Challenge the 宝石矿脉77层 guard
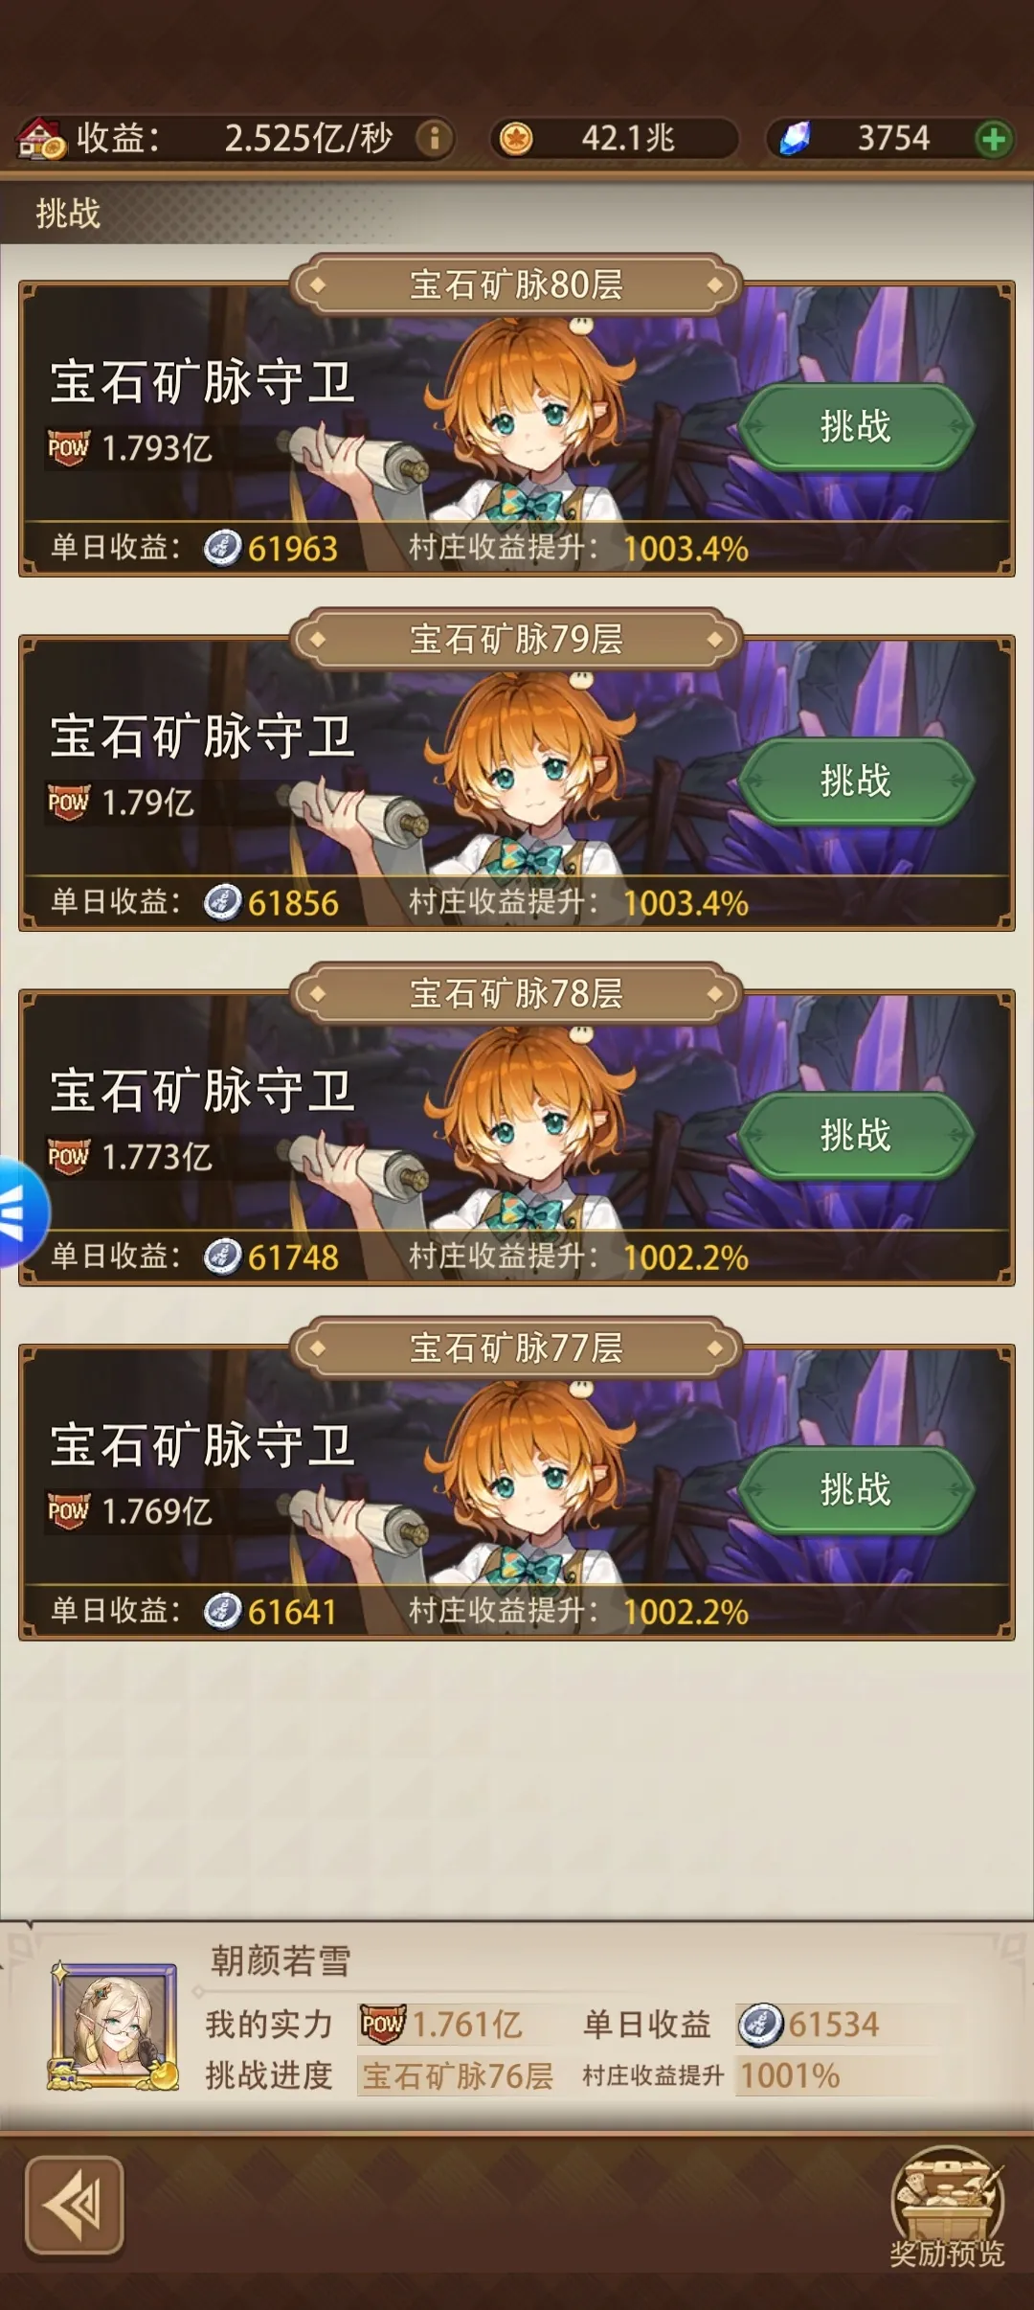 [856, 1489]
